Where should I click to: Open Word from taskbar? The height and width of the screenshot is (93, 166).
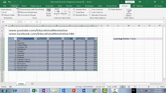pos(85,91)
